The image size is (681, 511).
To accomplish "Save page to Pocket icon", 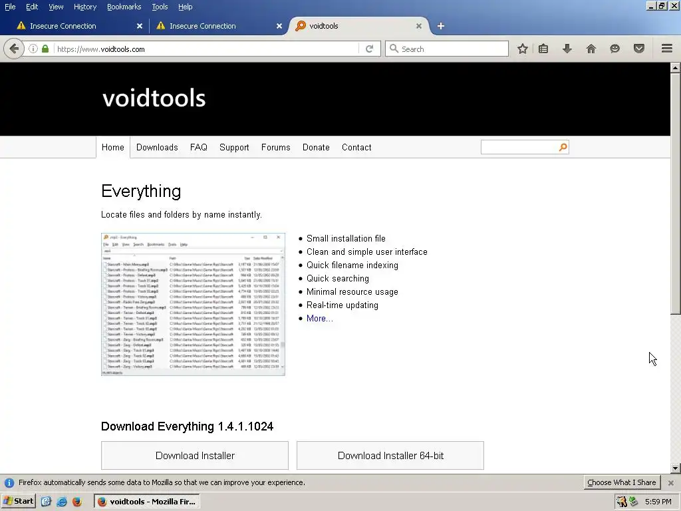I will (639, 49).
